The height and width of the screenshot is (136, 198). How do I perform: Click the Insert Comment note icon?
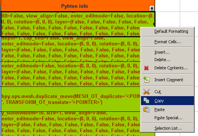pyautogui.click(x=147, y=80)
